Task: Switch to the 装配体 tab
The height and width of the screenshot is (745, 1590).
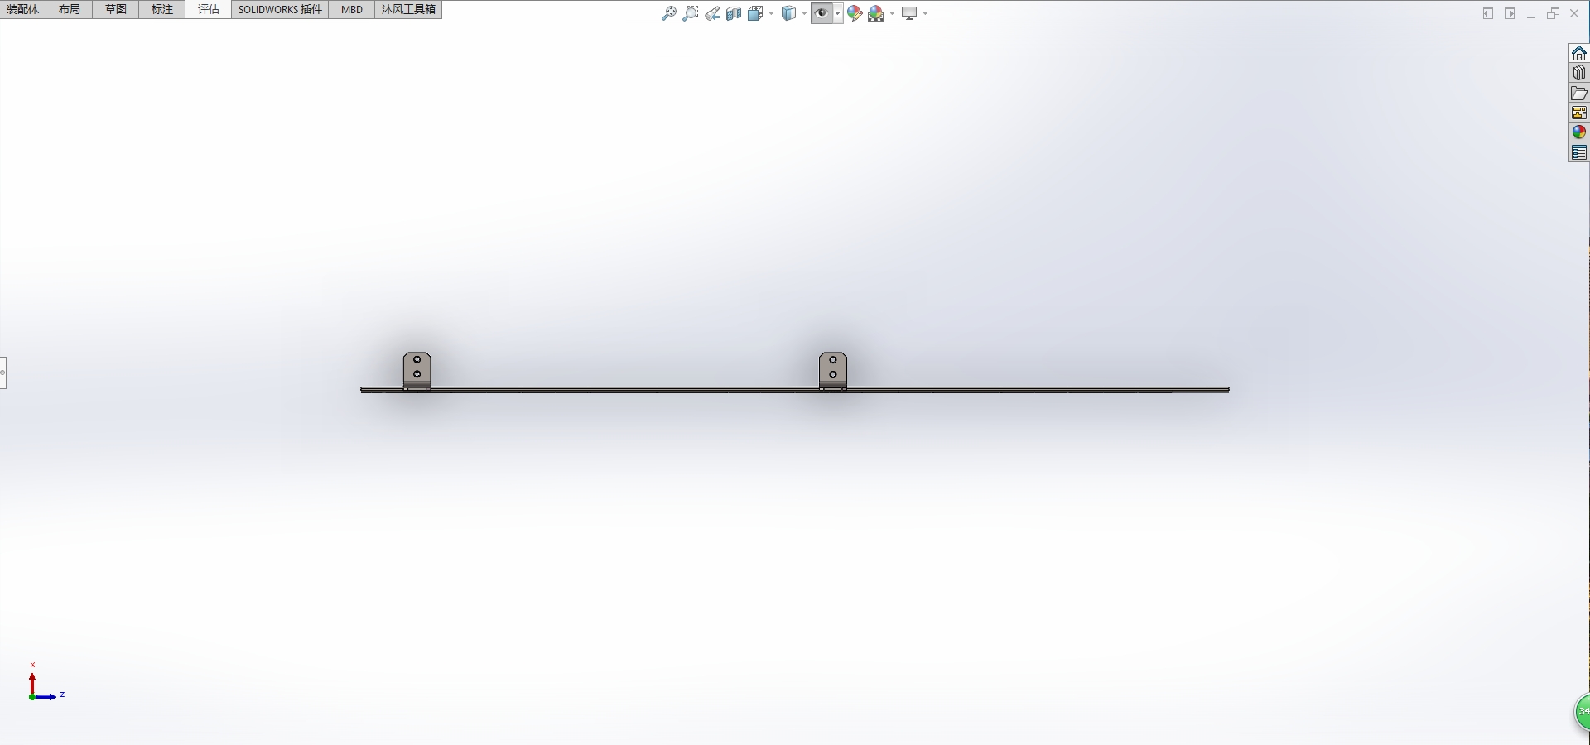Action: [x=23, y=10]
